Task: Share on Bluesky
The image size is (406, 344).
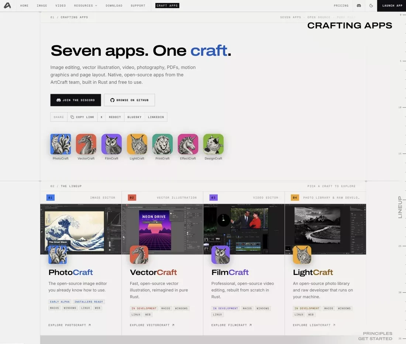Action: point(134,117)
